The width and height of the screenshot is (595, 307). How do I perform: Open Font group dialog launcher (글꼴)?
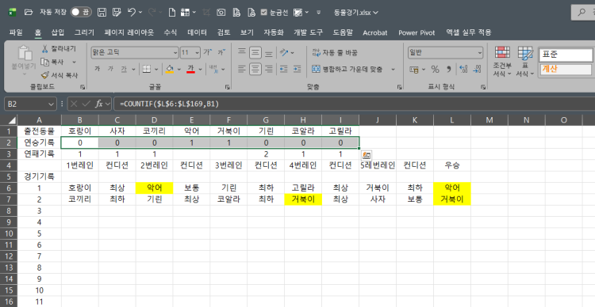pos(227,87)
